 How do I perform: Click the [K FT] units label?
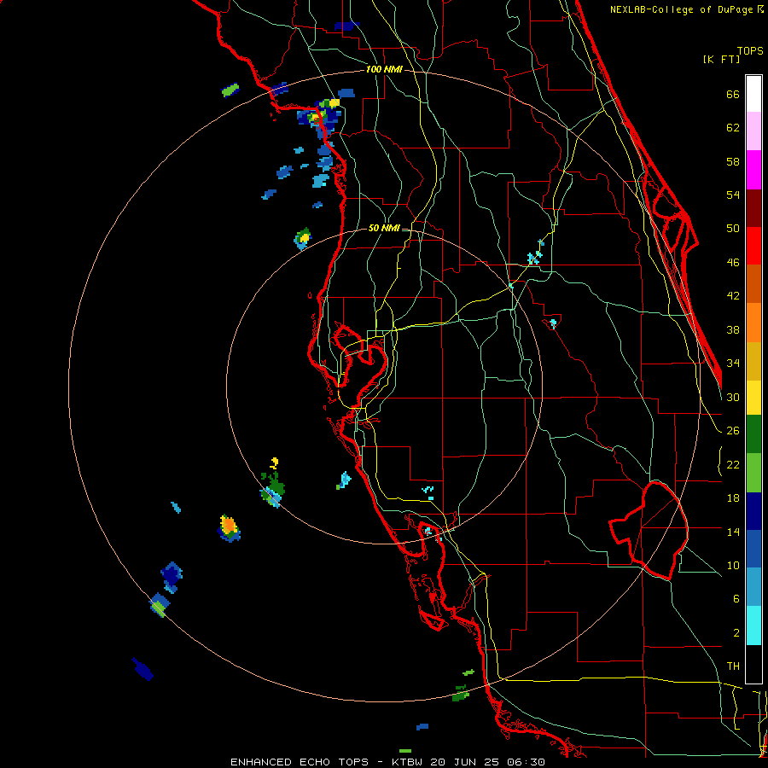pos(721,59)
